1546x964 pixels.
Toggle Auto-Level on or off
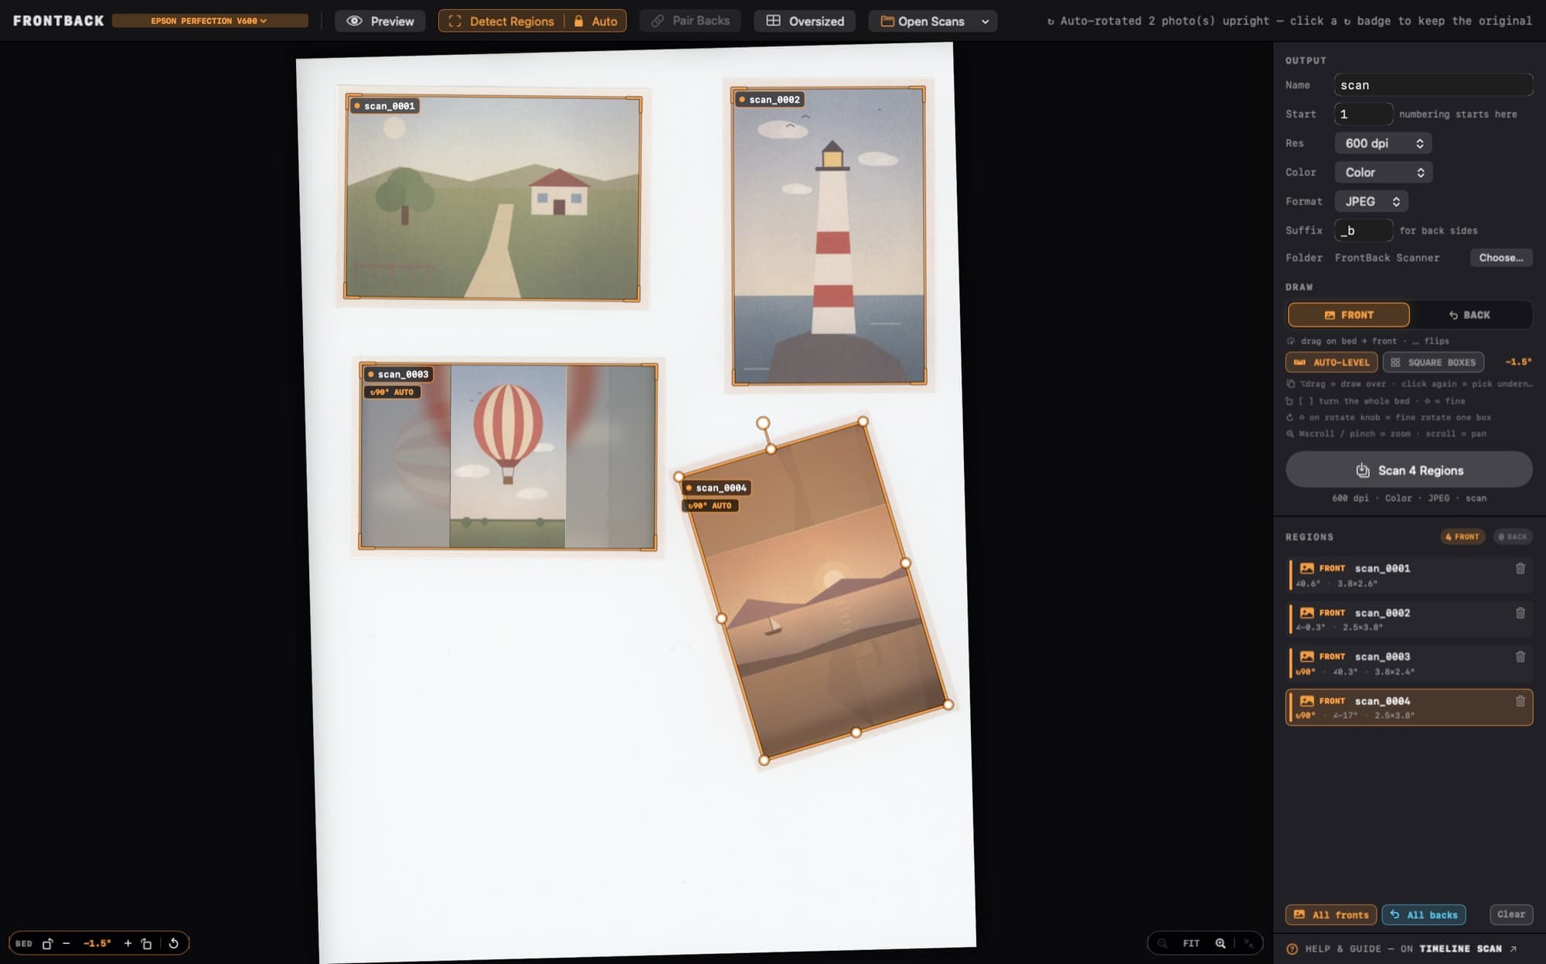coord(1333,362)
